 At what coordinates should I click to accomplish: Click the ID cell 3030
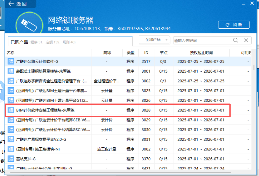click(x=146, y=130)
